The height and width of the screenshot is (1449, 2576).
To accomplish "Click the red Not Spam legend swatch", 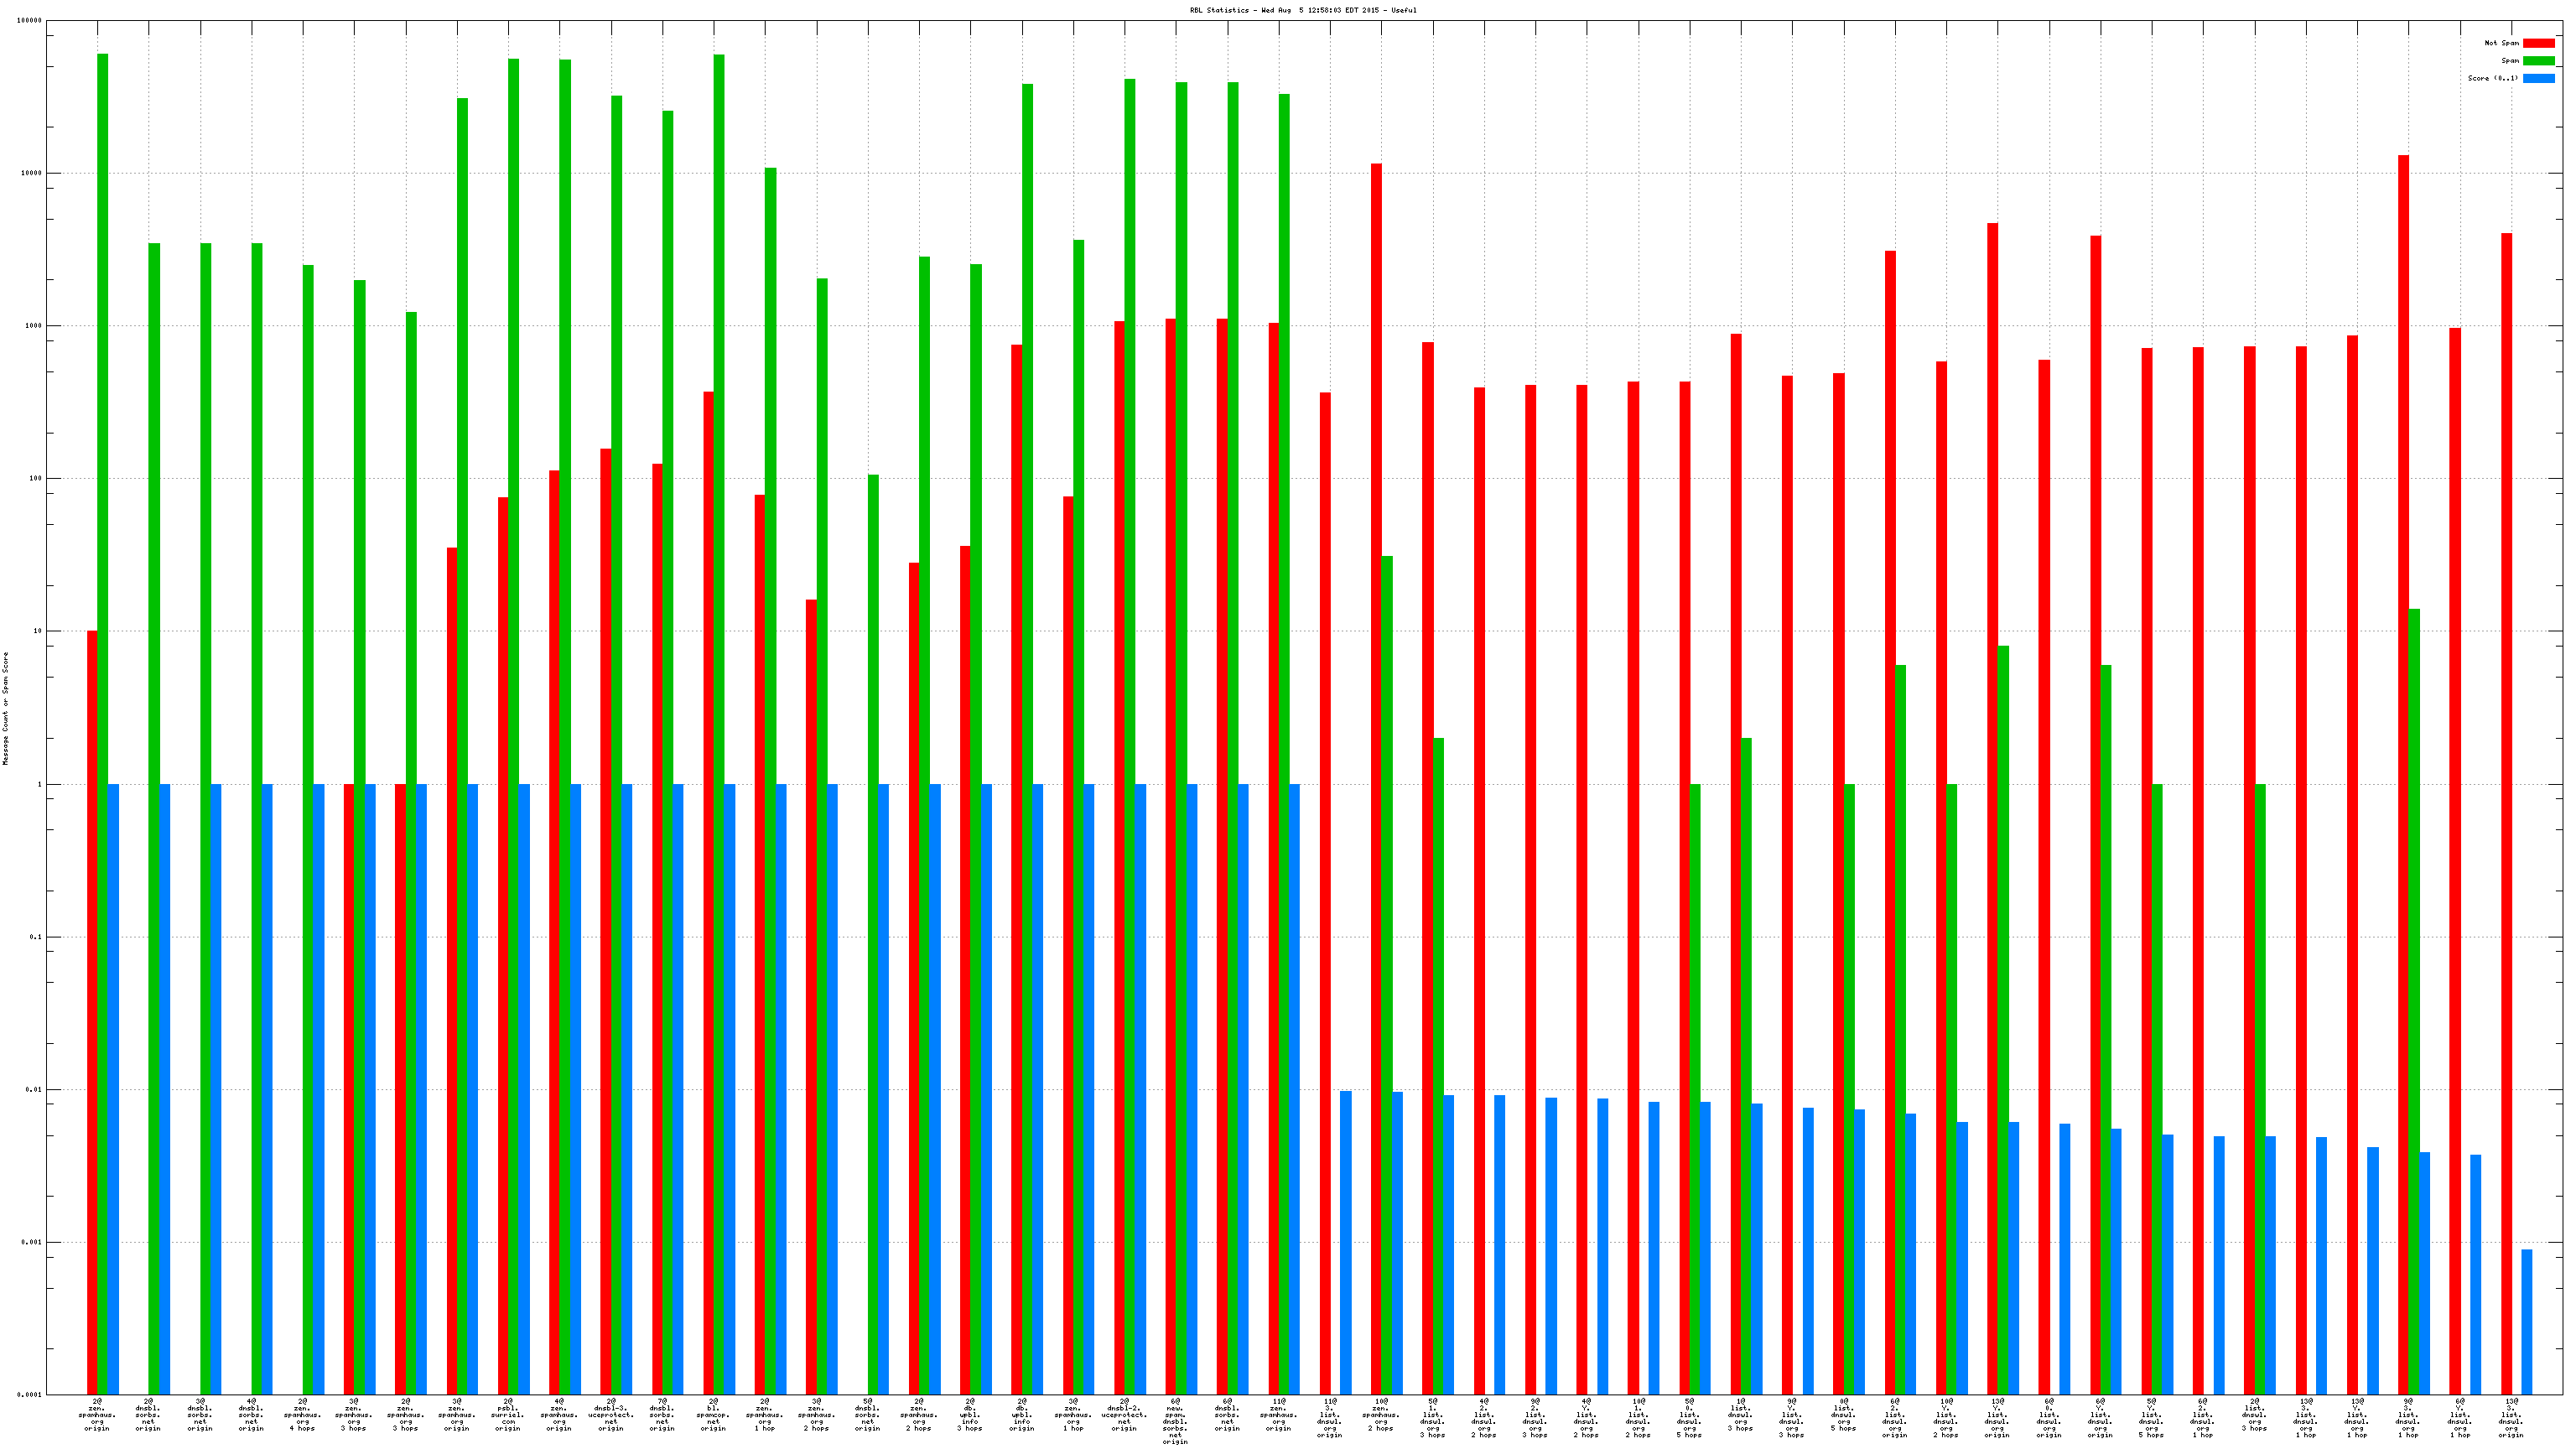I will click(2538, 43).
